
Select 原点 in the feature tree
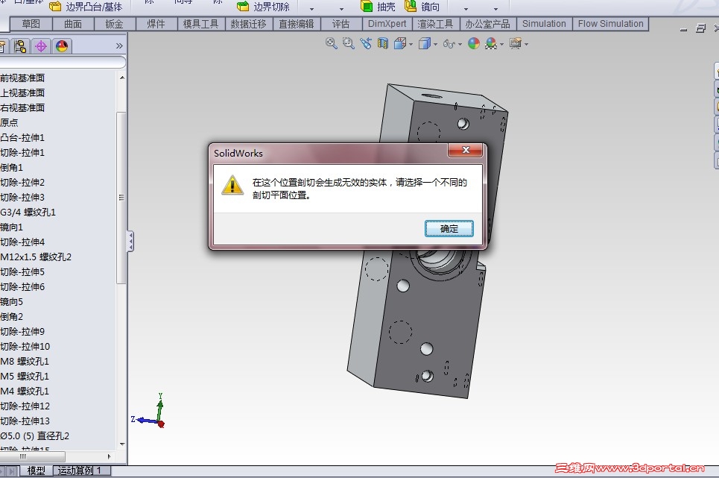pyautogui.click(x=9, y=122)
